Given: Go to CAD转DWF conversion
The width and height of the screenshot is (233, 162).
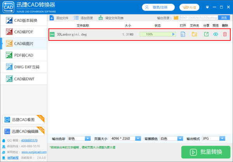Looking at the screenshot, I should point(24,79).
